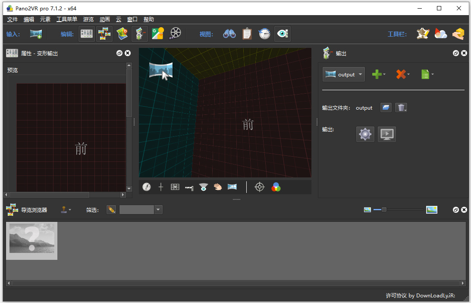Open the output preset dropdown
This screenshot has width=471, height=303.
[343, 74]
